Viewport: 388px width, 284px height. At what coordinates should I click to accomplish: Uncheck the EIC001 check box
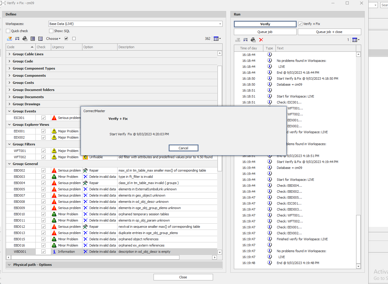pos(43,118)
